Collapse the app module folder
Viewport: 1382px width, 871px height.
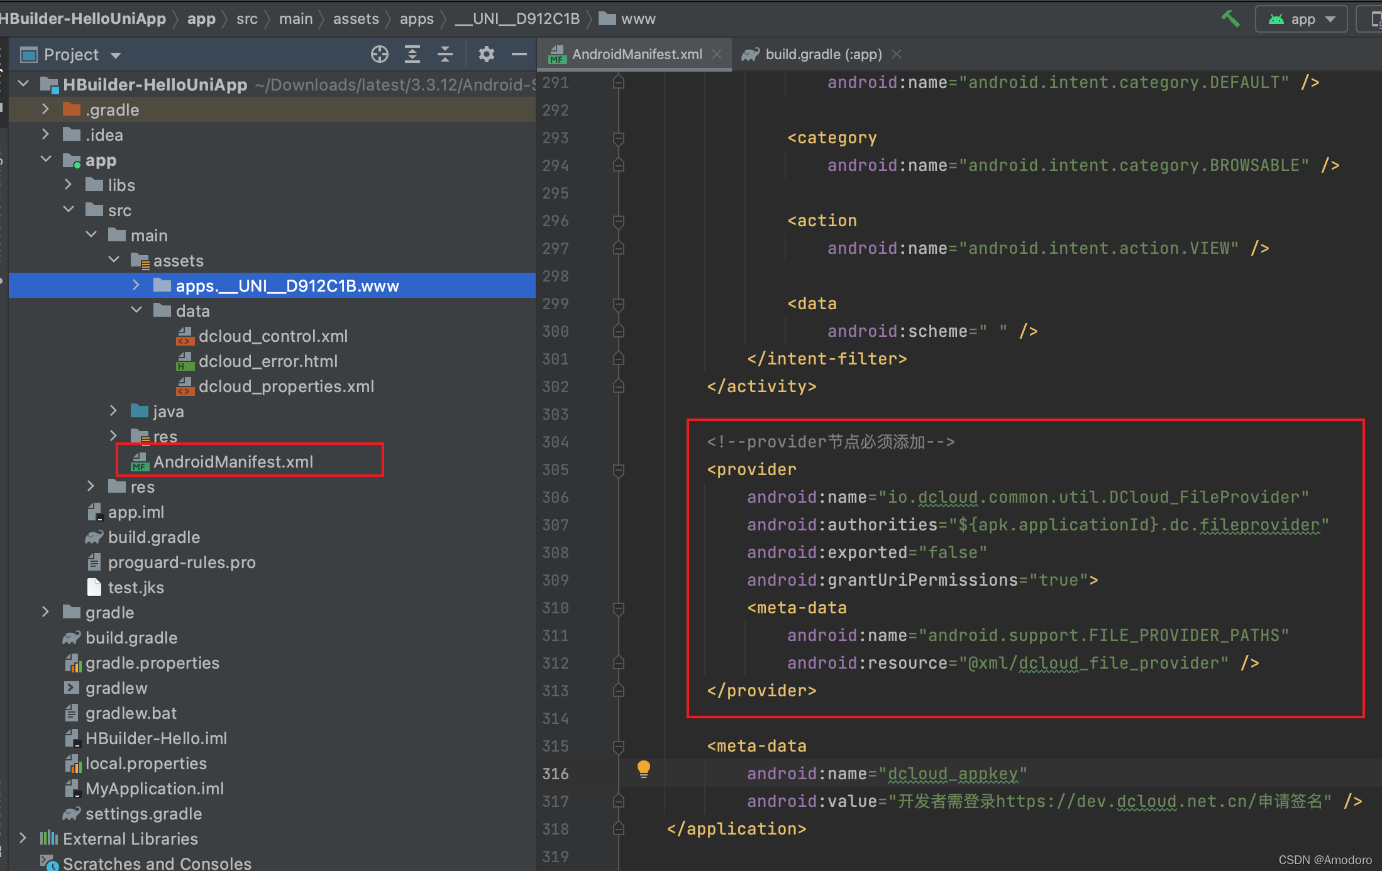pyautogui.click(x=45, y=160)
